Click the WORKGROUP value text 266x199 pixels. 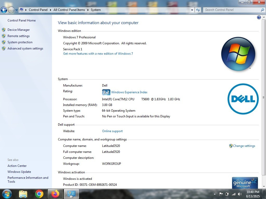click(x=111, y=164)
